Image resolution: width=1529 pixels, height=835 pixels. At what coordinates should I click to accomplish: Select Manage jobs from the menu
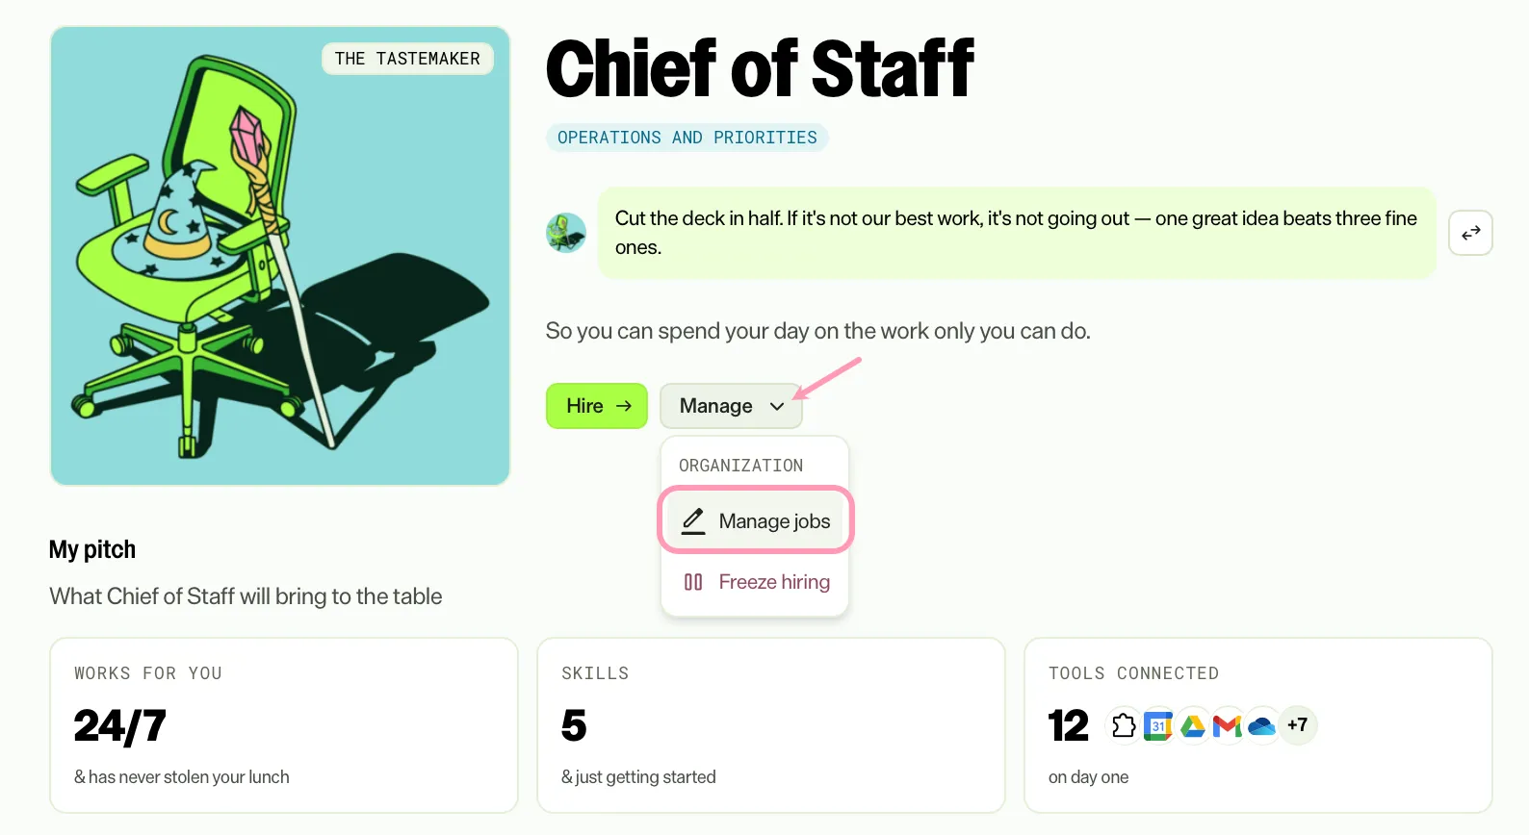click(x=756, y=520)
